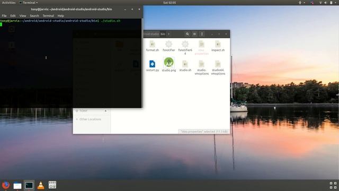339x191 pixels.
Task: Open the mixer settings dock icon
Action: pyautogui.click(x=52, y=185)
